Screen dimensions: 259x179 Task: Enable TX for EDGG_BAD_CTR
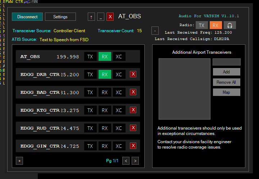(x=90, y=92)
